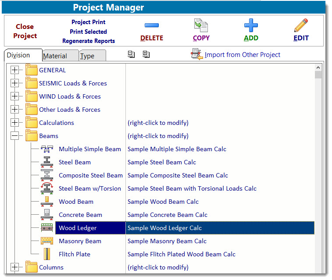Image resolution: width=332 pixels, height=280 pixels.
Task: Click Close Project button
Action: pos(25,31)
